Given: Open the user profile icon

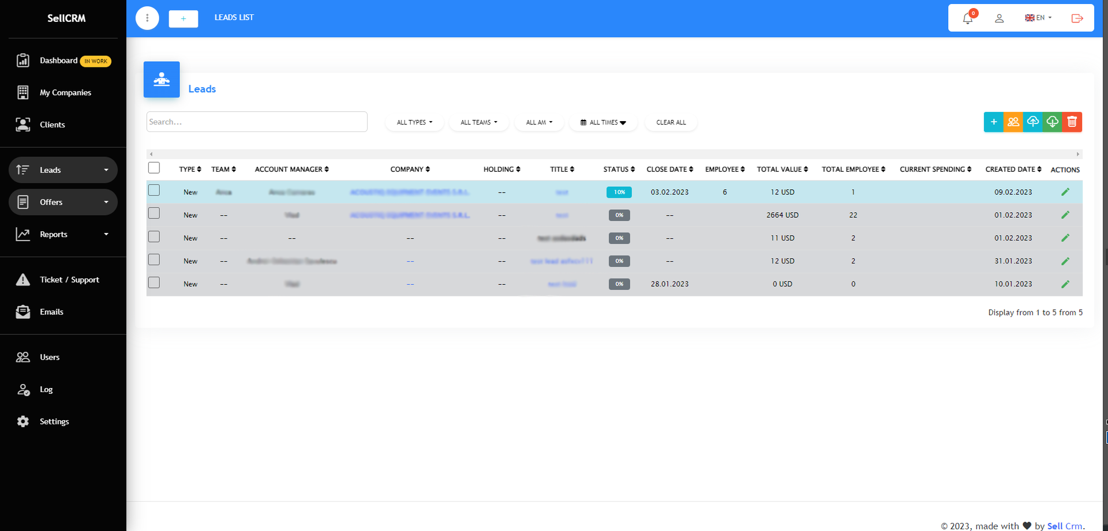Looking at the screenshot, I should (x=999, y=18).
